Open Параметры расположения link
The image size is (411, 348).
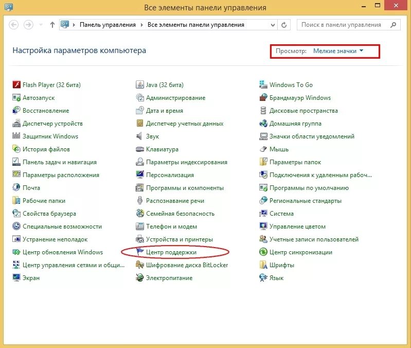pos(61,175)
